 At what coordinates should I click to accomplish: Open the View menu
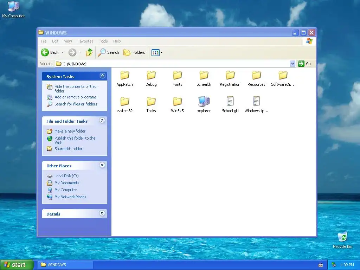pos(68,41)
